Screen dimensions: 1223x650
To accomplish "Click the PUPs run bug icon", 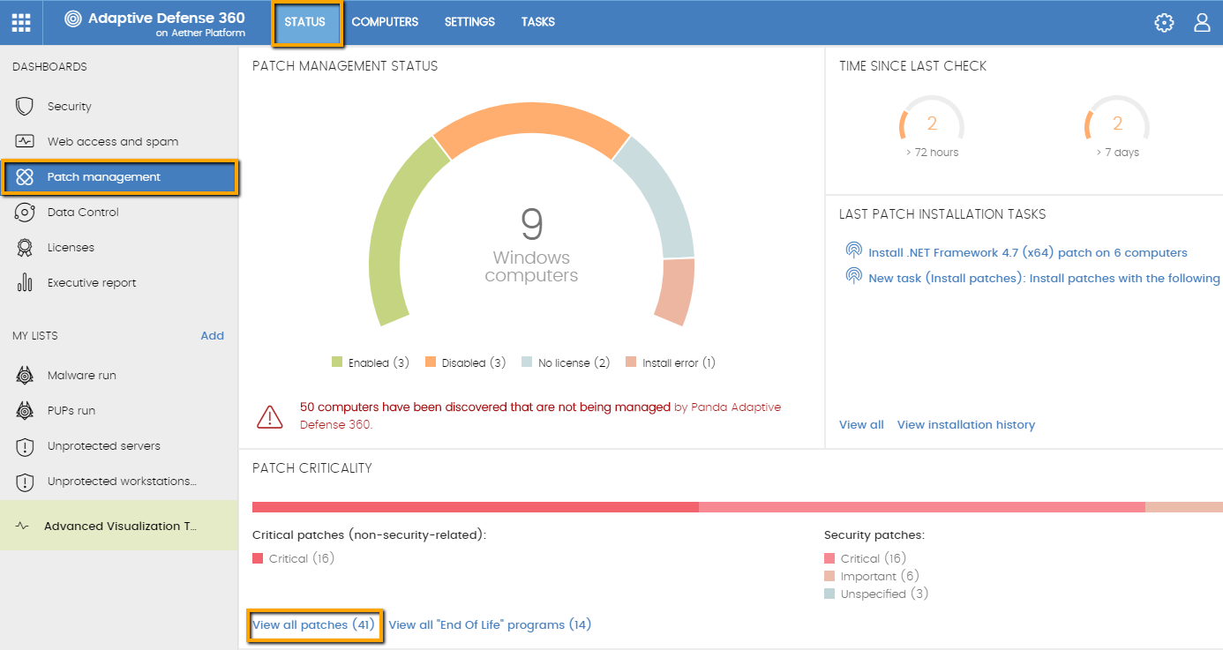I will 25,411.
